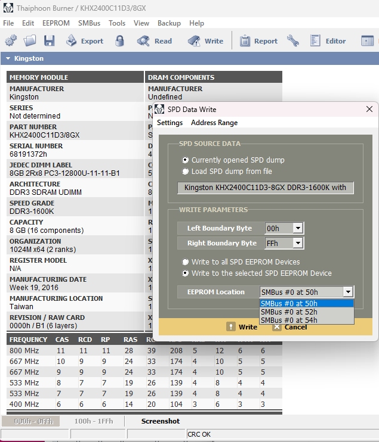Click part number value KHX2400C11D3/8GX

(45, 135)
